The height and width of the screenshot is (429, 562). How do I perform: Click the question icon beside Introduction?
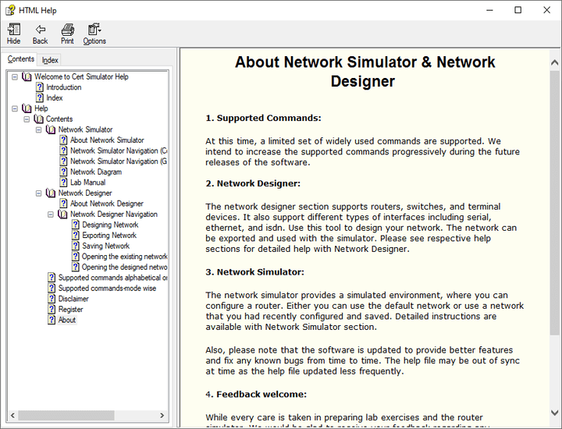tap(40, 87)
